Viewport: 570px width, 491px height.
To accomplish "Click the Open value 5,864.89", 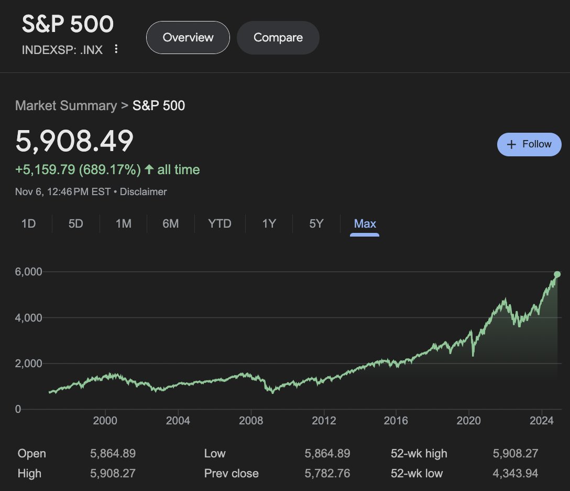I will [113, 454].
